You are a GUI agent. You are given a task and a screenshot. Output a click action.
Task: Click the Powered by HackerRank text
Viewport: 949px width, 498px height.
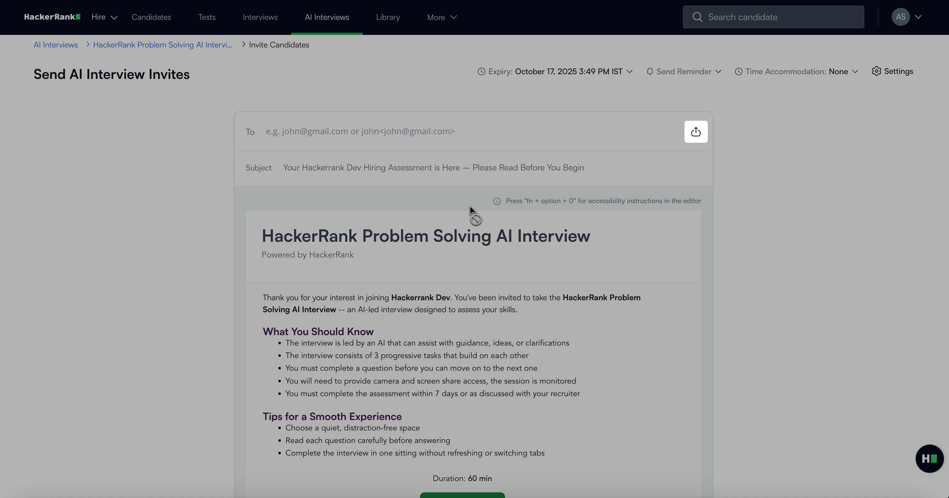(x=307, y=255)
